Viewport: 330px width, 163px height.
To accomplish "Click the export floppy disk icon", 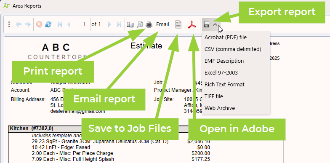I will [x=206, y=24].
